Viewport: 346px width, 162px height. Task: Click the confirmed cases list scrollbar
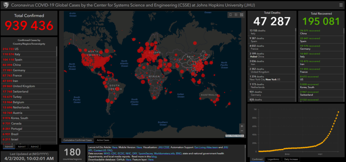click(57, 51)
